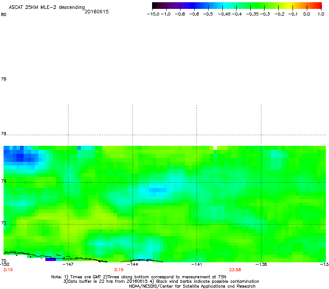Click the color bar label "-15.0"
The image size is (329, 289).
[x=153, y=14]
